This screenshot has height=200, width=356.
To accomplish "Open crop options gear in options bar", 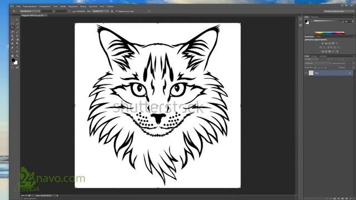I will (x=112, y=11).
